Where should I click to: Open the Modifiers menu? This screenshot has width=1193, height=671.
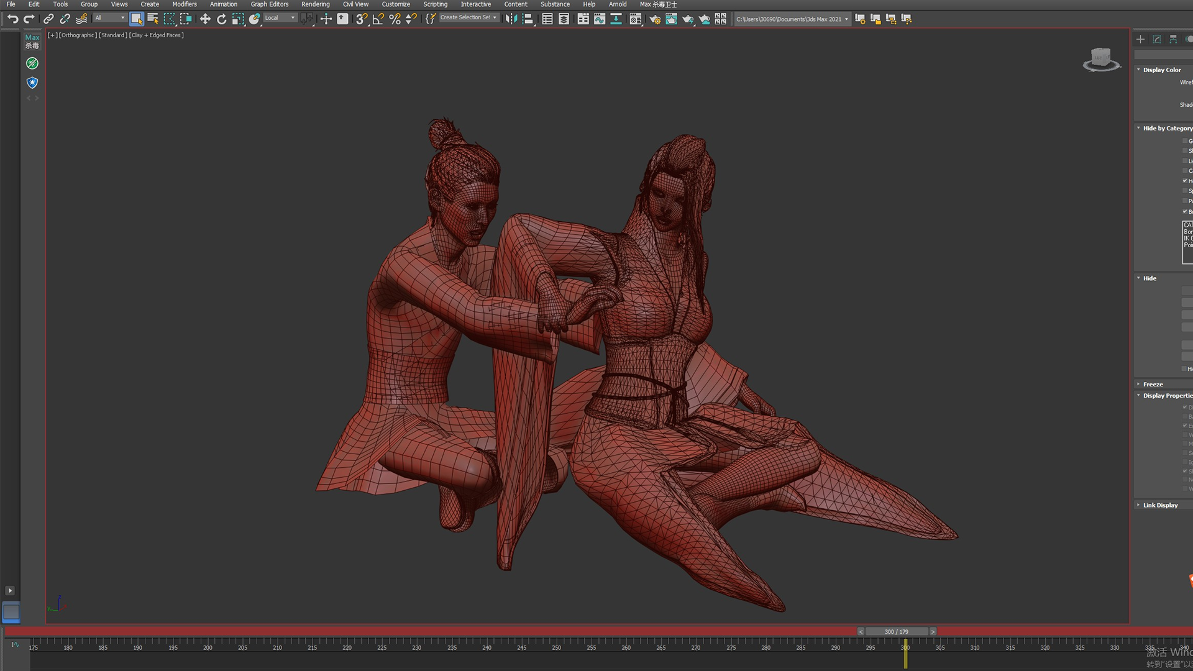184,4
